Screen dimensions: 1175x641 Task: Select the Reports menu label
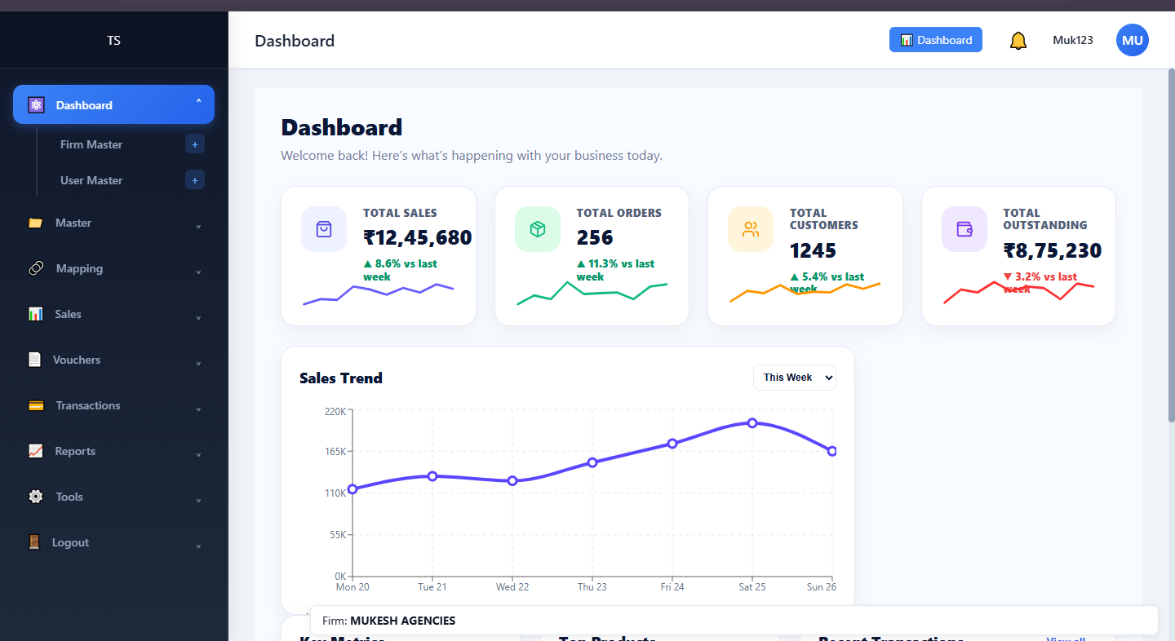(75, 451)
